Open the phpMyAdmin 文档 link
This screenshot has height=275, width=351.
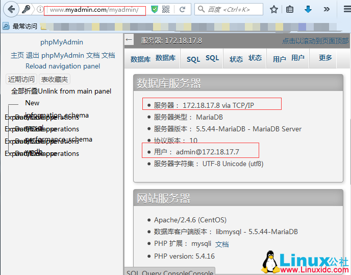click(70, 55)
